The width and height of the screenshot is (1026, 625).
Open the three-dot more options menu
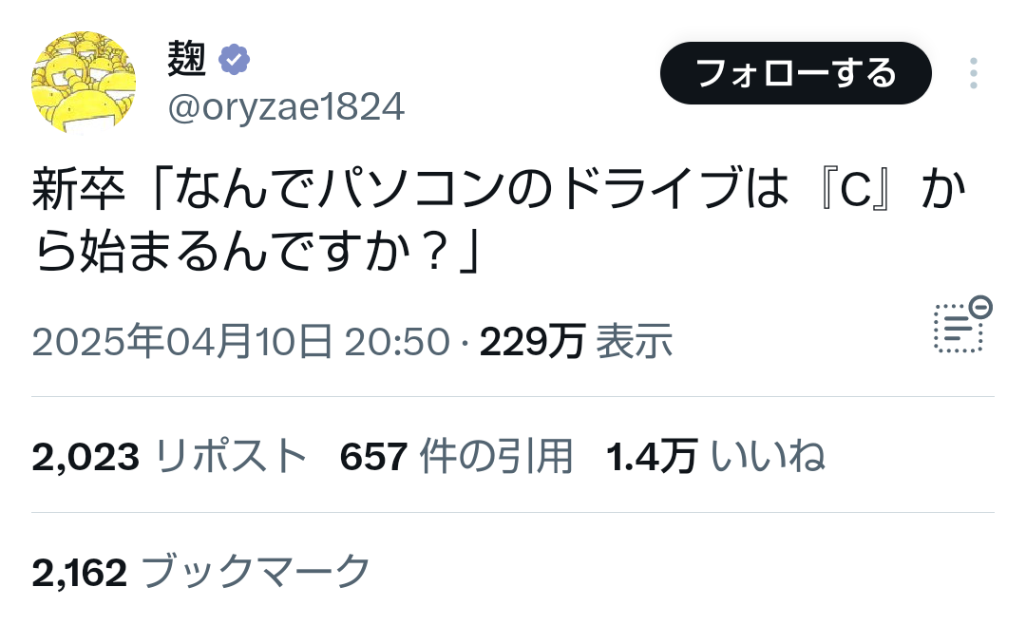click(973, 73)
